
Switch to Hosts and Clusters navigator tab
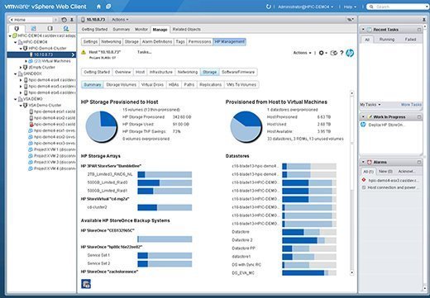point(17,28)
